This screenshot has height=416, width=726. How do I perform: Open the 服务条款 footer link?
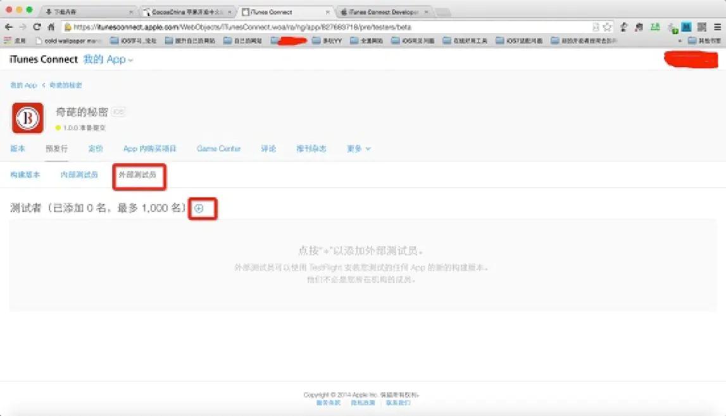coord(329,403)
